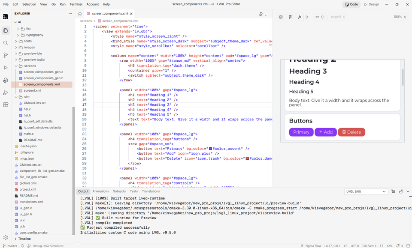This screenshot has width=412, height=248.
Task: Click the master branch in status bar
Action: pyautogui.click(x=10, y=246)
